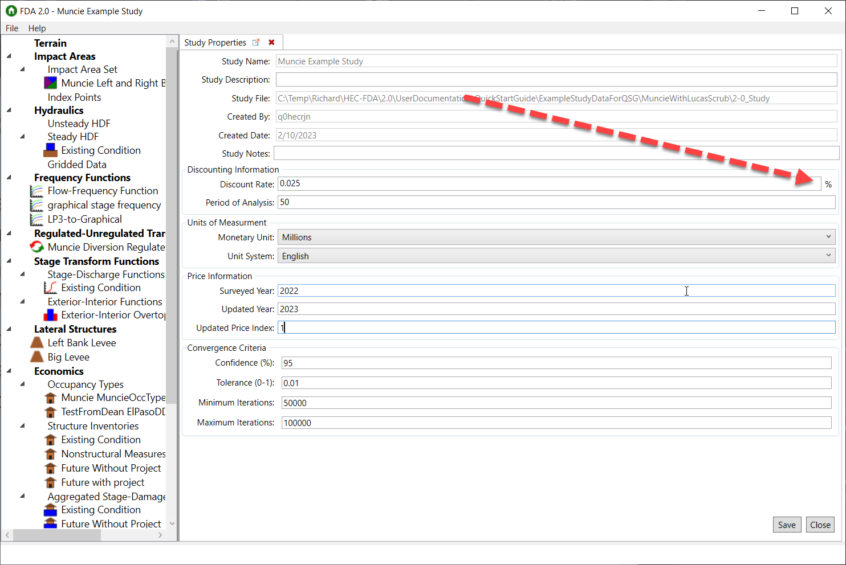This screenshot has width=846, height=565.
Task: Open the Monetary Unit dropdown
Action: [x=828, y=237]
